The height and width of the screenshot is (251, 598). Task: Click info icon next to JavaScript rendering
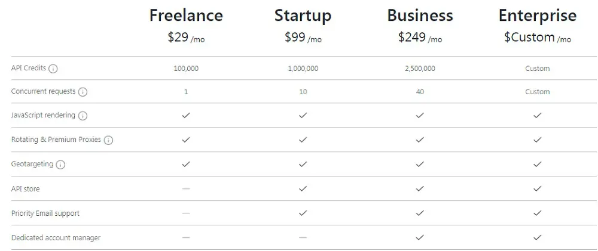(x=83, y=116)
